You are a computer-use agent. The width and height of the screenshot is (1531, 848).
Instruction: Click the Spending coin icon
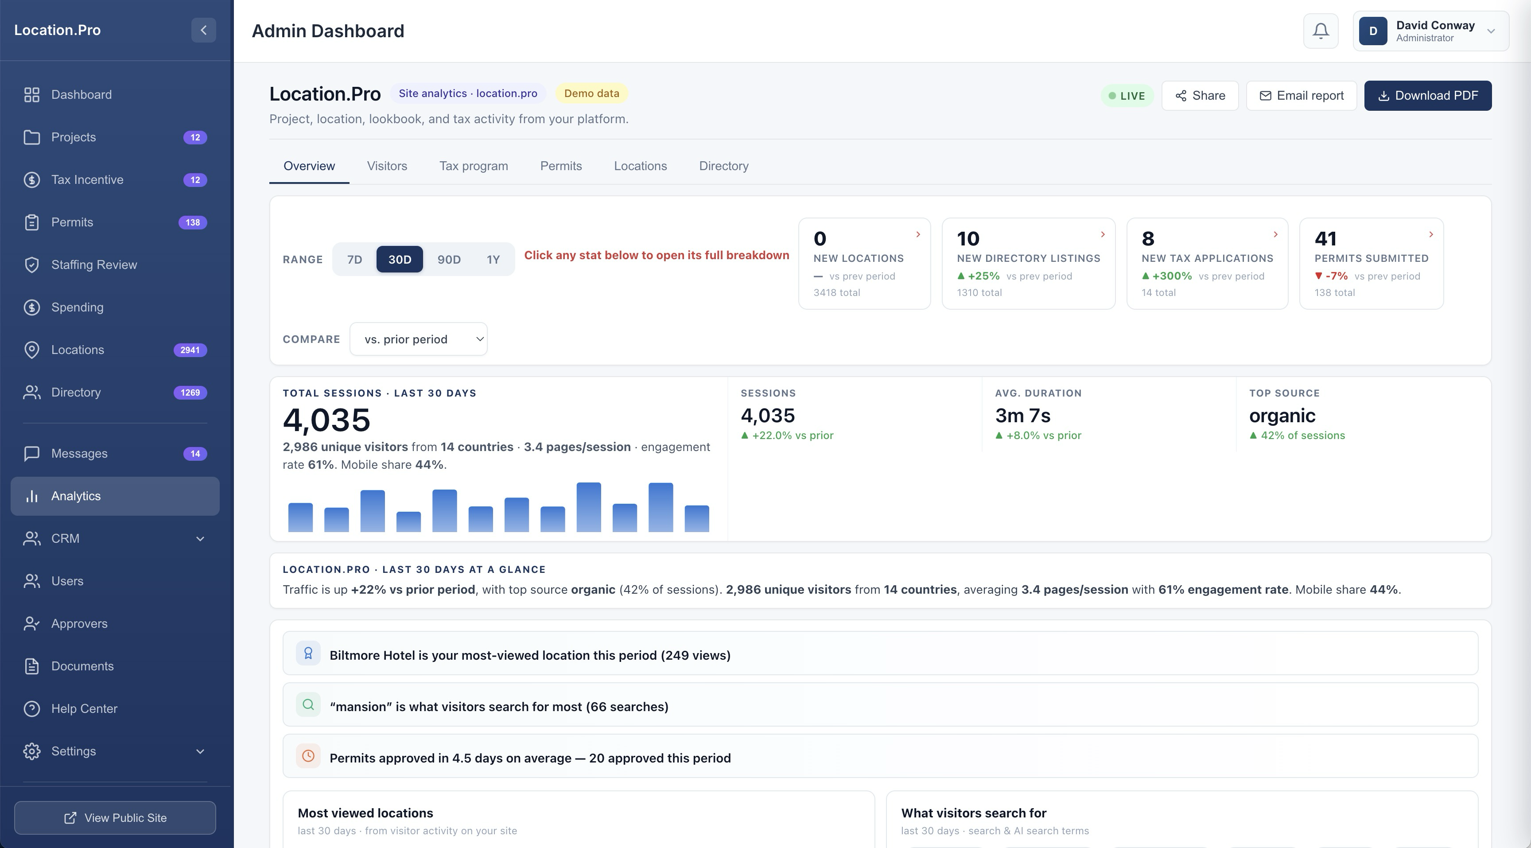[x=31, y=307]
